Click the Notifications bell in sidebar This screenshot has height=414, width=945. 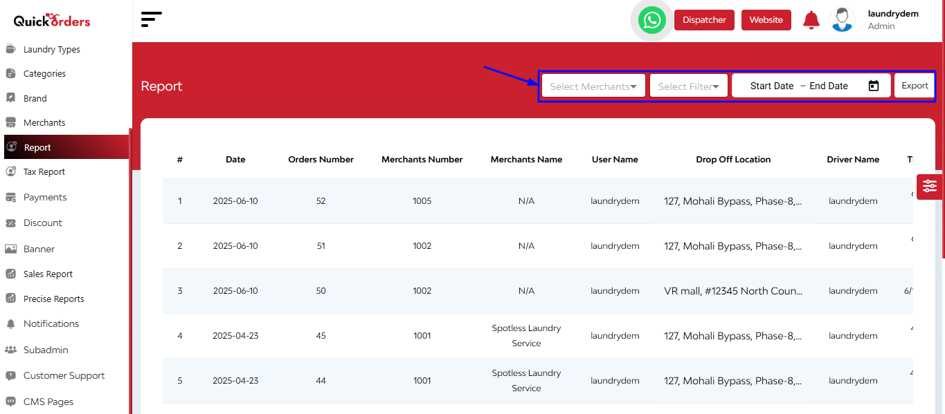pos(10,323)
